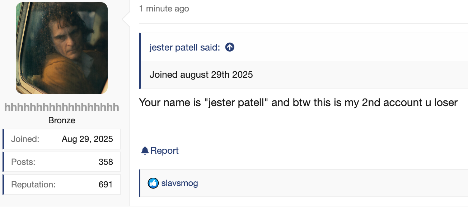The width and height of the screenshot is (468, 210).
Task: Open slavsmog's profile from the likes bar
Action: click(179, 183)
